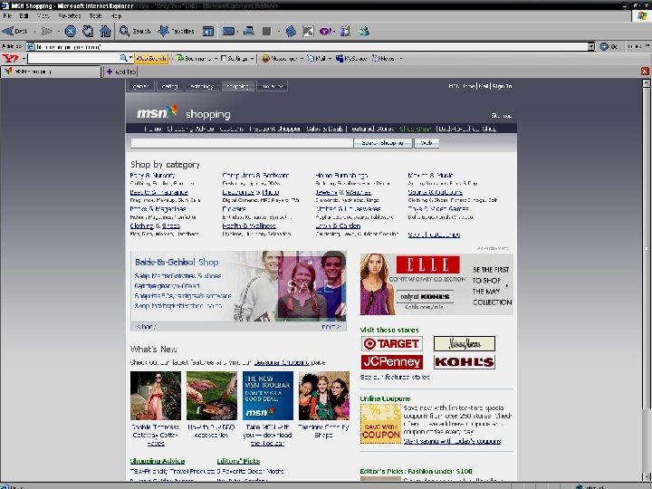Open MySpace from Yahoo toolbar
Viewport: 652px width, 489px height.
351,59
